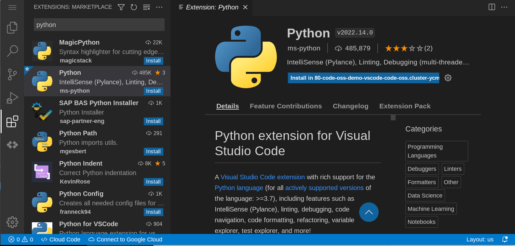Open the Run and Debug view
The width and height of the screenshot is (515, 246).
pyautogui.click(x=12, y=98)
